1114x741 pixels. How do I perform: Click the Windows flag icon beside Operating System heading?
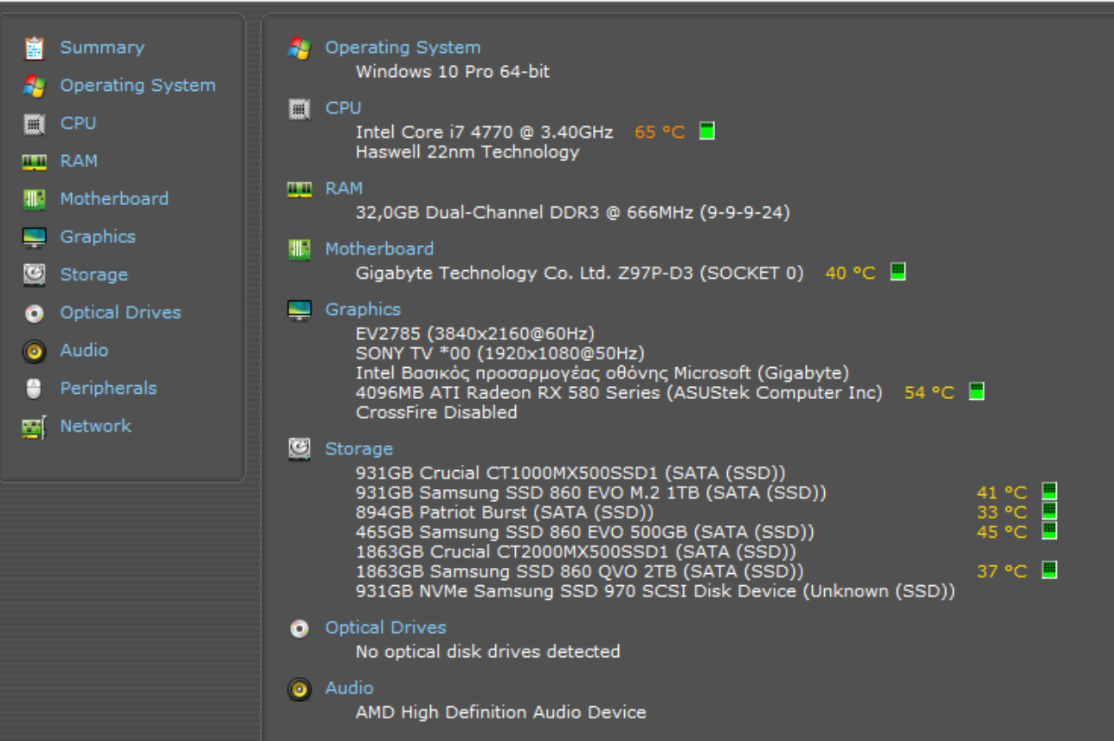pos(299,48)
